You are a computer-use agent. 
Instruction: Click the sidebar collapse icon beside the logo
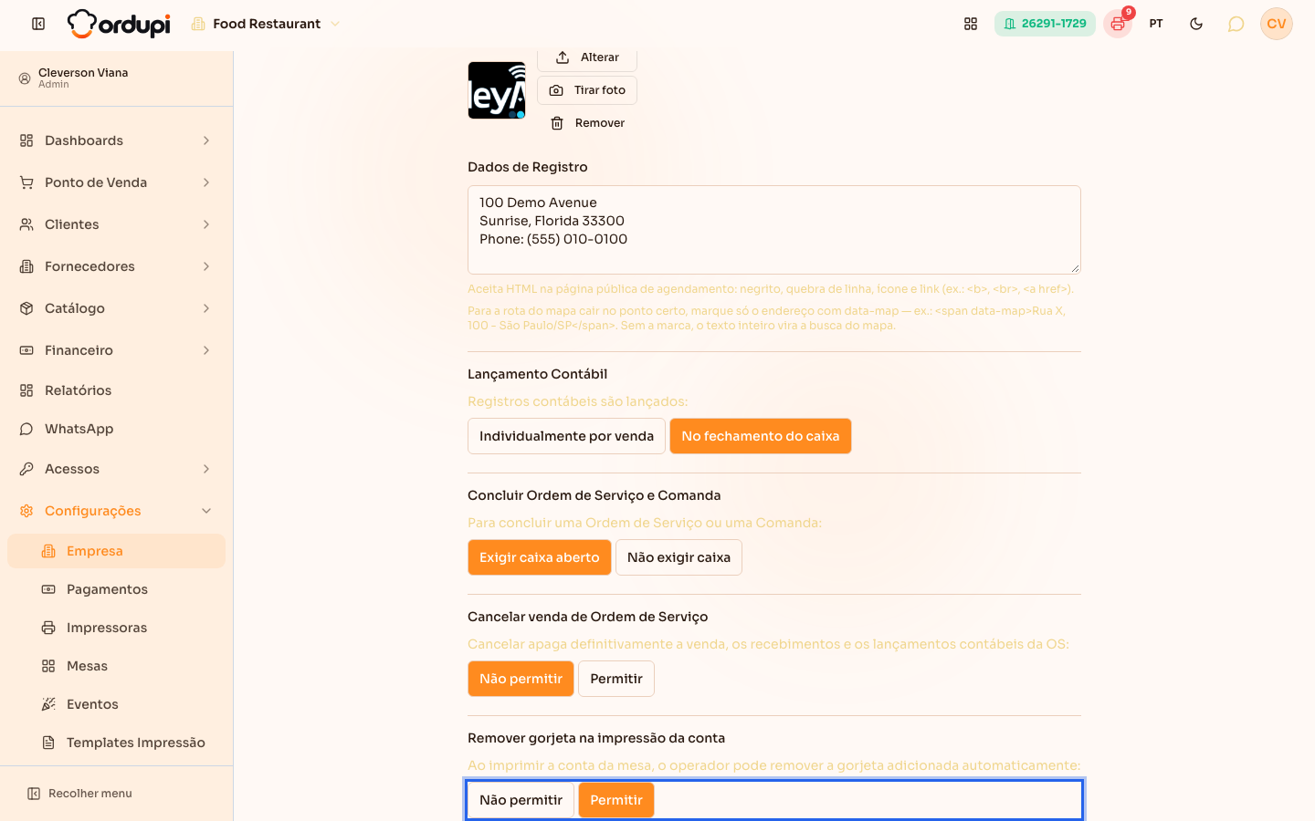tap(38, 24)
